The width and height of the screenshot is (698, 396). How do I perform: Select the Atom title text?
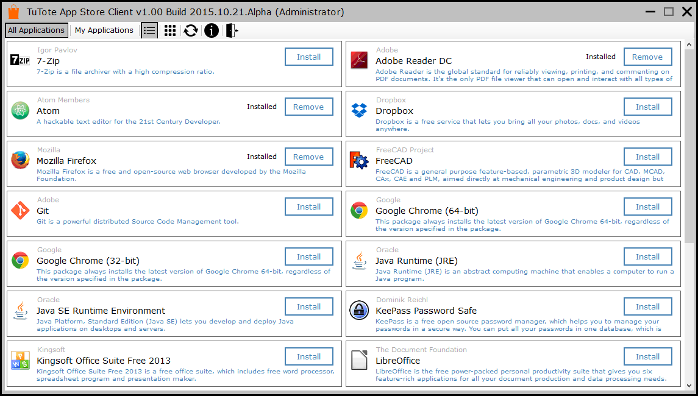[x=48, y=111]
